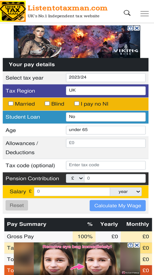Screen dimensions: 154x275
Task: Focus the Salary amount input field
Action: point(72,192)
